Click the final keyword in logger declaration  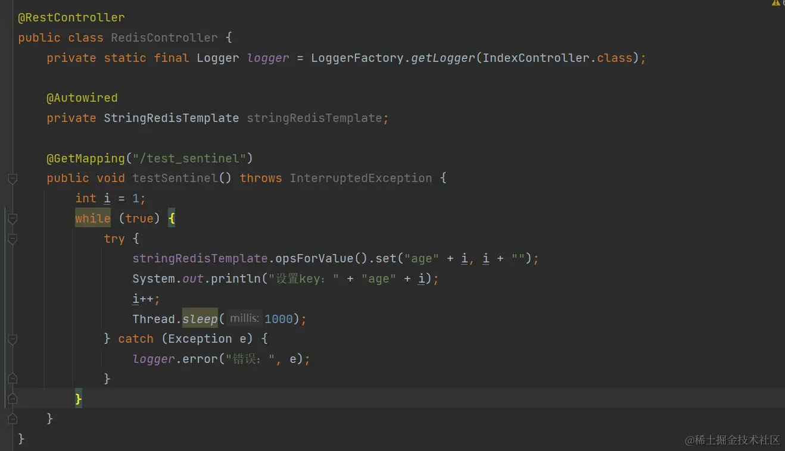coord(172,58)
